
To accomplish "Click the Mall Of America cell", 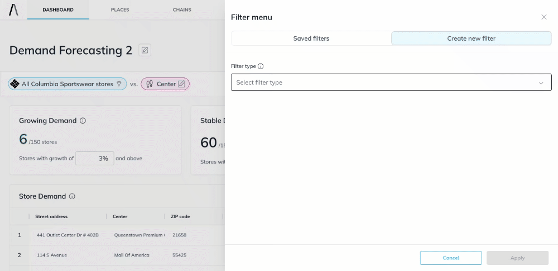I will 132,255.
